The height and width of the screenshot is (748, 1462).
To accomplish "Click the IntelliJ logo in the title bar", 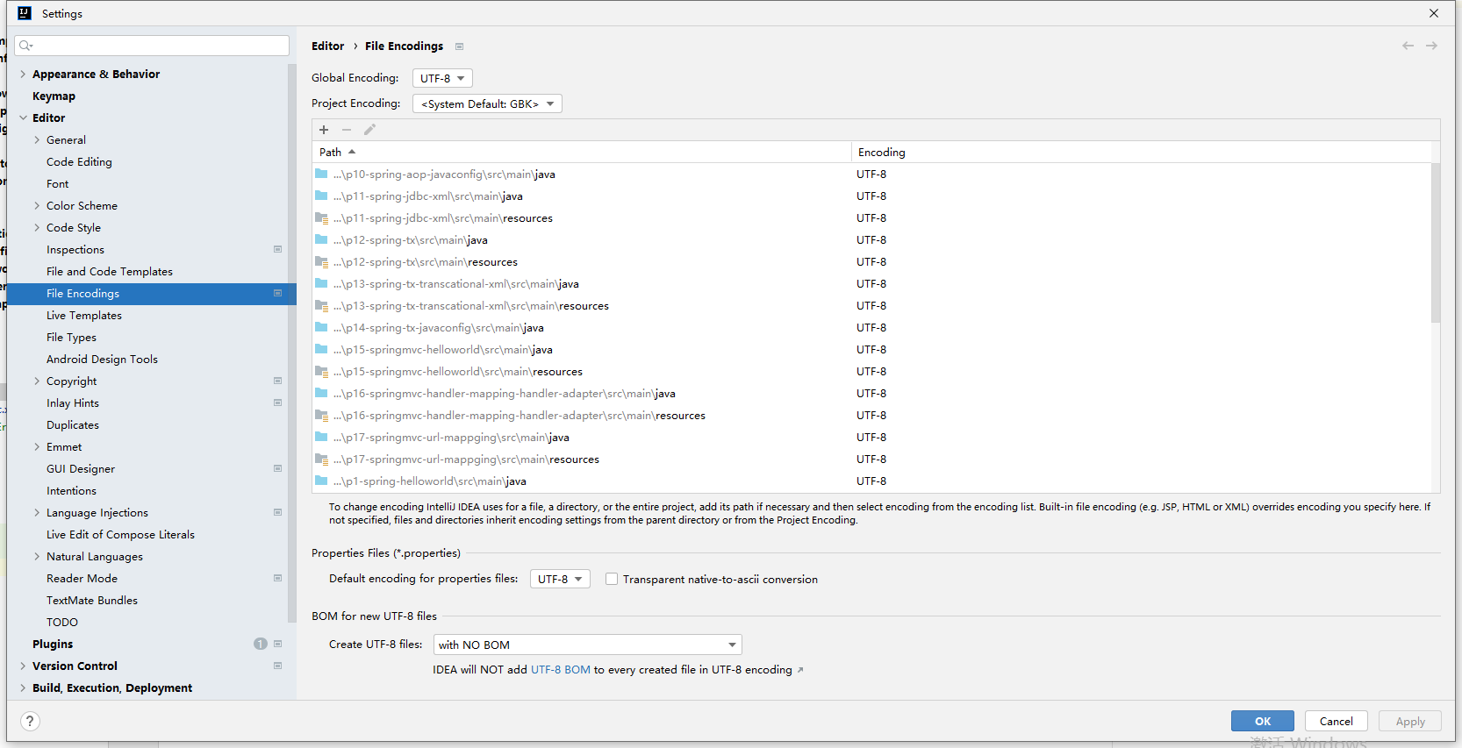I will click(x=25, y=13).
